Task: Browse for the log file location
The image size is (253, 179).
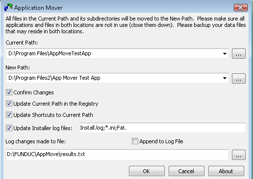Action: click(239, 155)
